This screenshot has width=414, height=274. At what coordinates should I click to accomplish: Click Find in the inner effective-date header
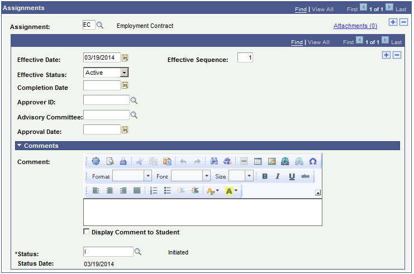click(x=297, y=42)
